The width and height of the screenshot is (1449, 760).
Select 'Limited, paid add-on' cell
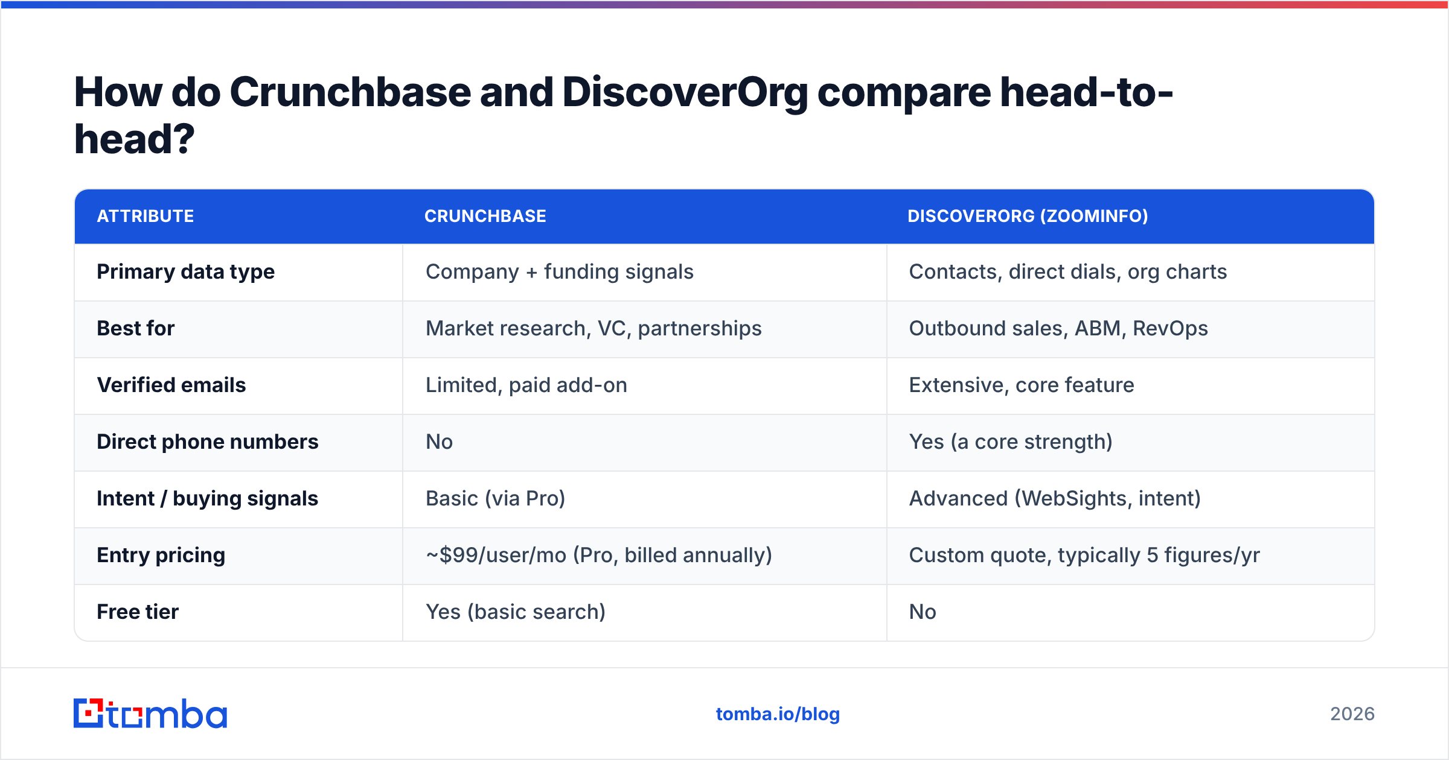coord(526,385)
